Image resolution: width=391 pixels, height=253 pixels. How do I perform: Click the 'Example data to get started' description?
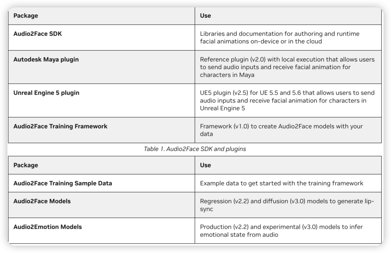(x=281, y=183)
